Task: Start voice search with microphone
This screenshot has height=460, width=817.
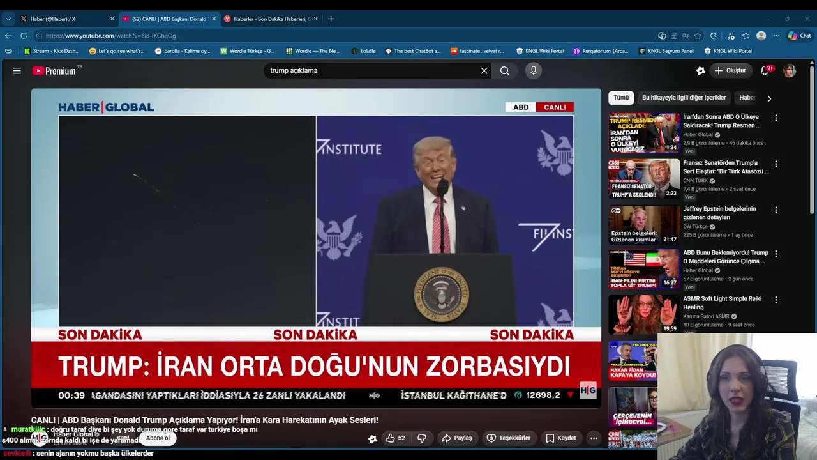Action: pyautogui.click(x=534, y=71)
